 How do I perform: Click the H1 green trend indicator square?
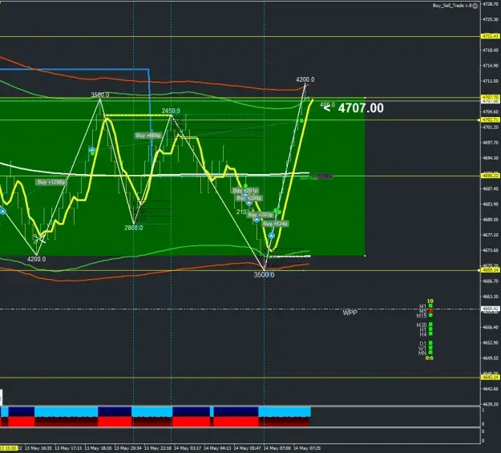[430, 330]
